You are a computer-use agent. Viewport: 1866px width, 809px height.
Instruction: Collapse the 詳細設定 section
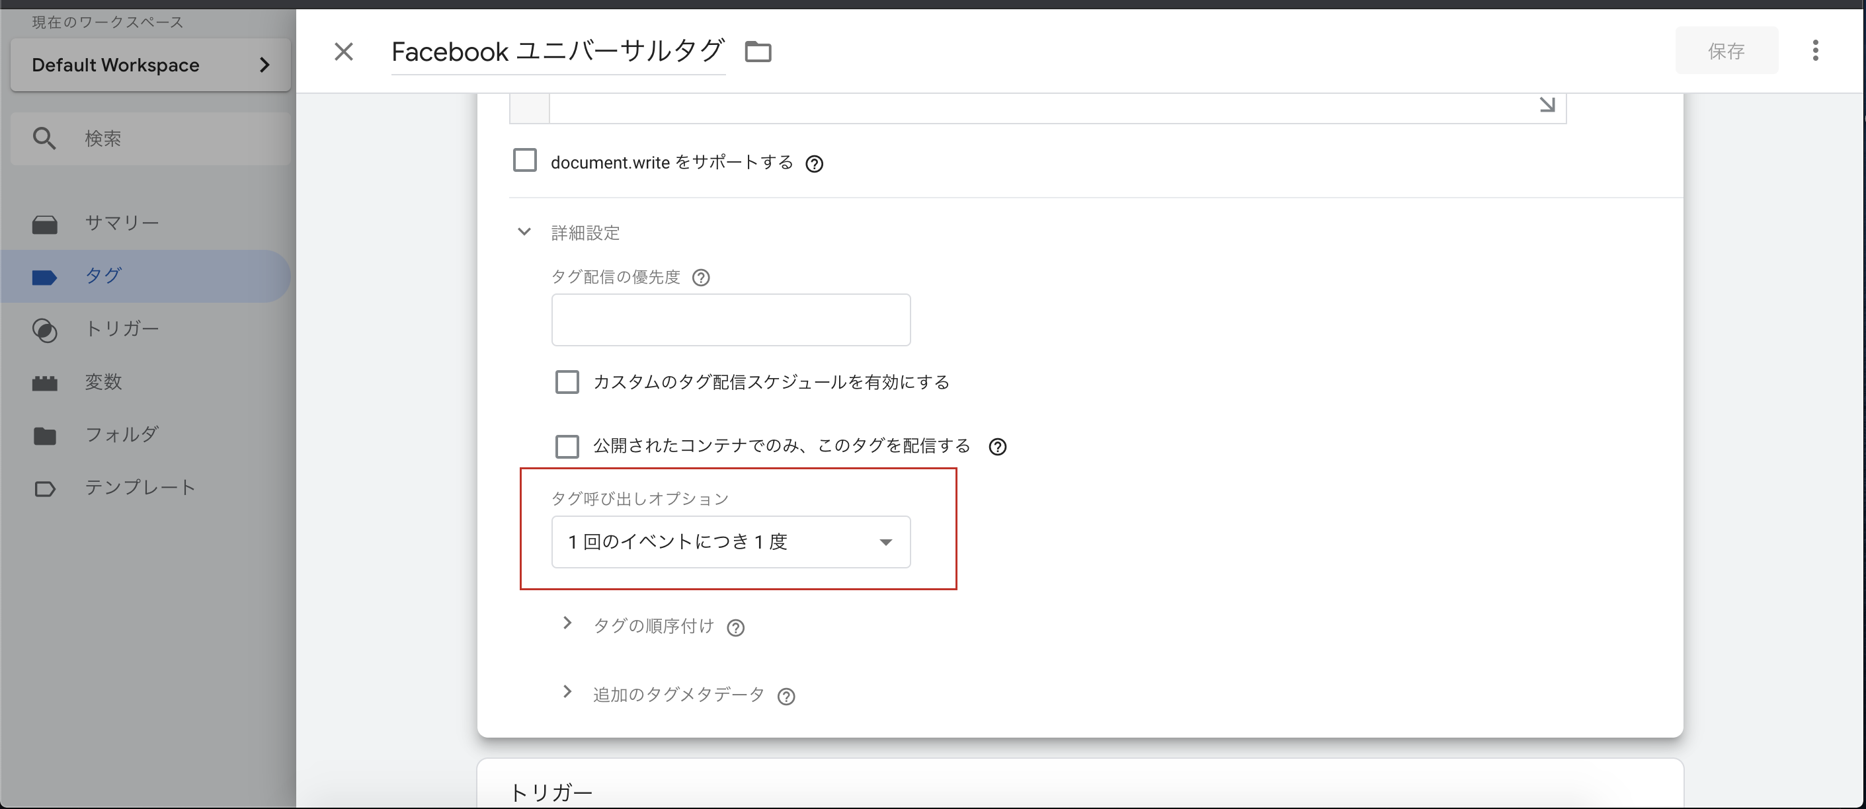(524, 233)
